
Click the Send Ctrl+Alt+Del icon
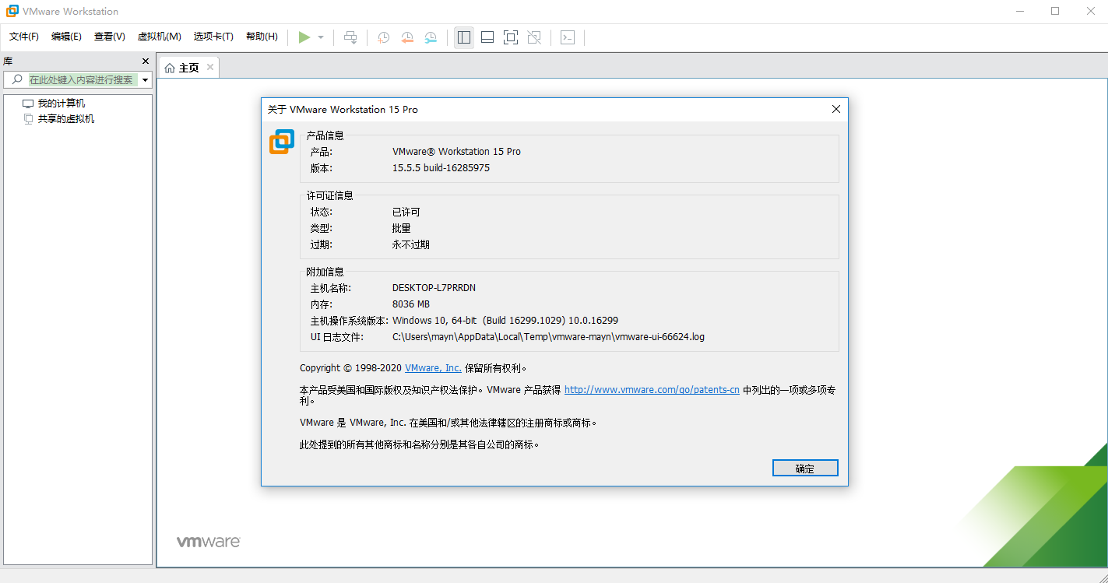pyautogui.click(x=350, y=37)
